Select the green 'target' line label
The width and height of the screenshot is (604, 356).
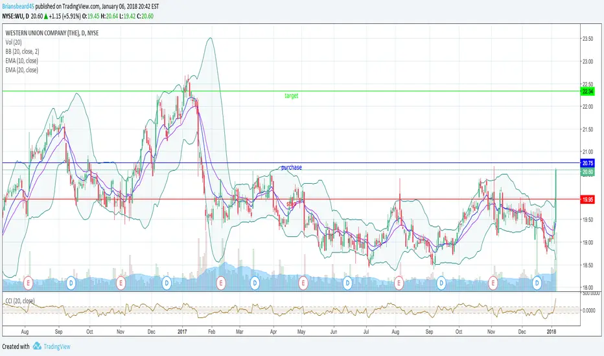[291, 95]
